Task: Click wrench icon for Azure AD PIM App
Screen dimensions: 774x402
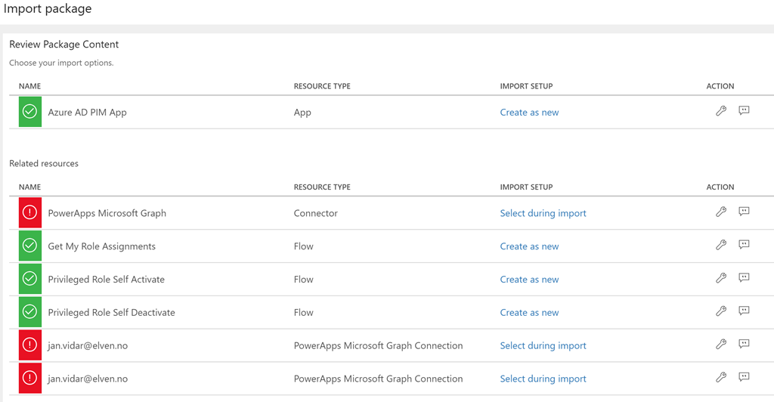Action: (x=721, y=111)
